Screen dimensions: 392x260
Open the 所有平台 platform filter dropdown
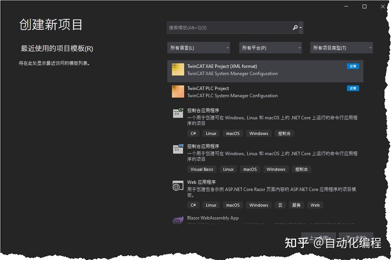(x=270, y=48)
